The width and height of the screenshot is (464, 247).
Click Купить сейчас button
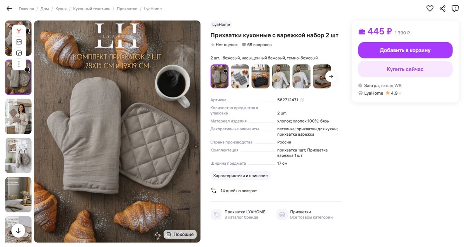point(405,69)
